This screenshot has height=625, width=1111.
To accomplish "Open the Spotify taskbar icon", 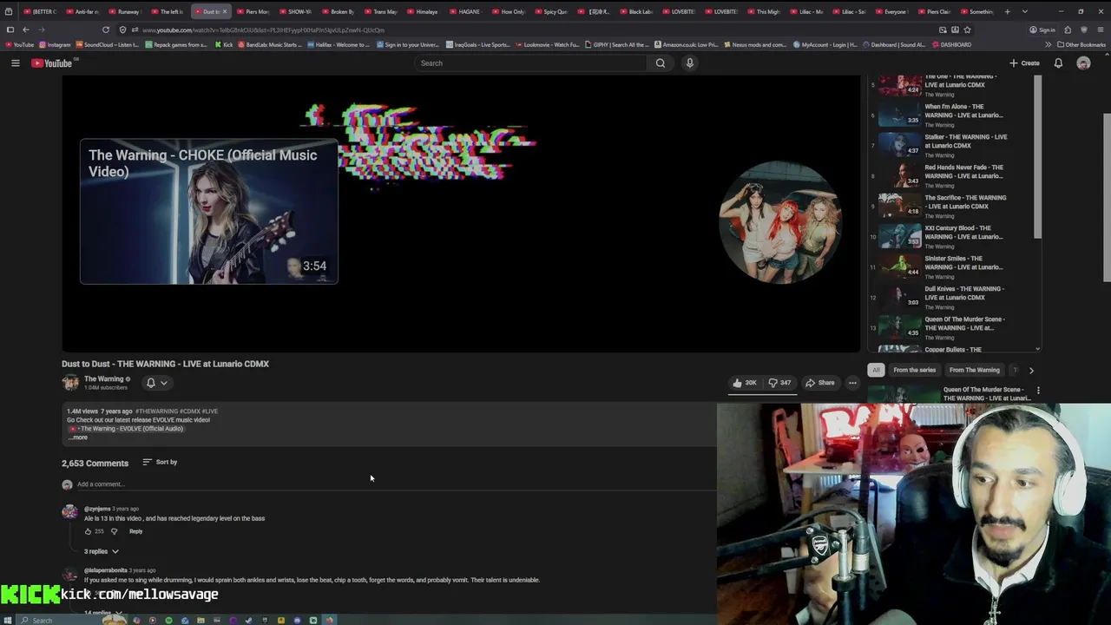I will 168,620.
